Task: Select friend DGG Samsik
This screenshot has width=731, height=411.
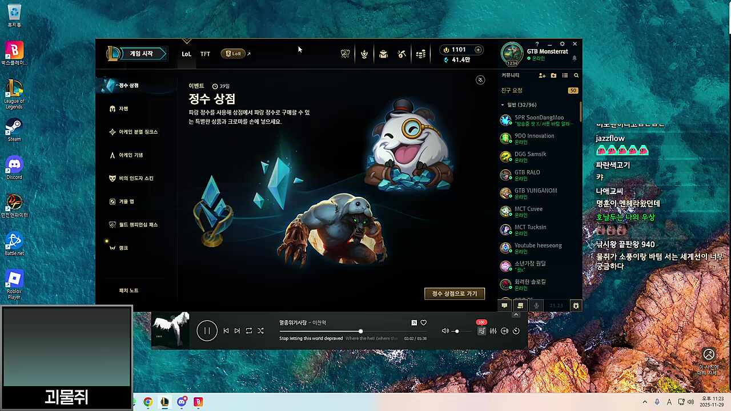Action: pos(540,156)
